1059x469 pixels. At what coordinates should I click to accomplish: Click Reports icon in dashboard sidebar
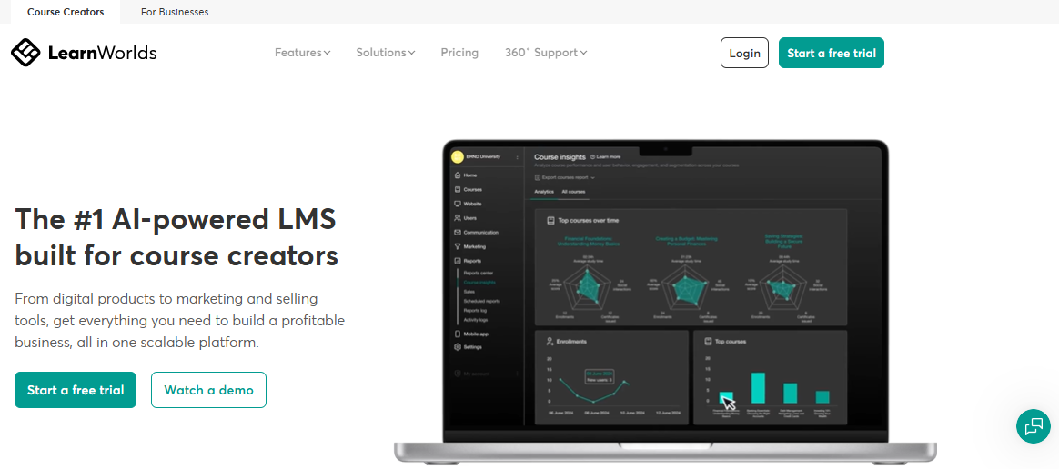[458, 261]
